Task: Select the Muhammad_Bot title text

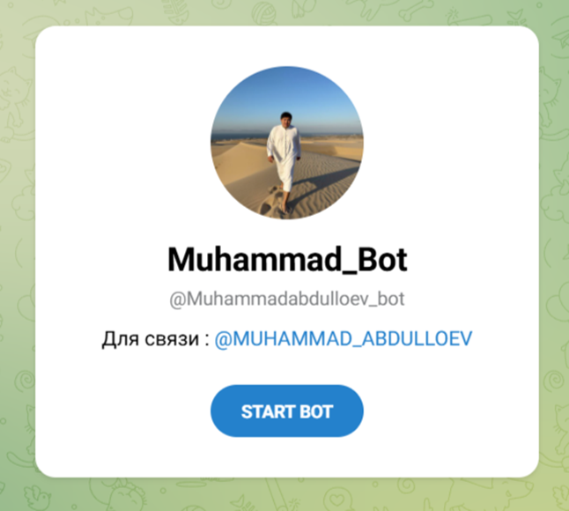Action: [287, 260]
